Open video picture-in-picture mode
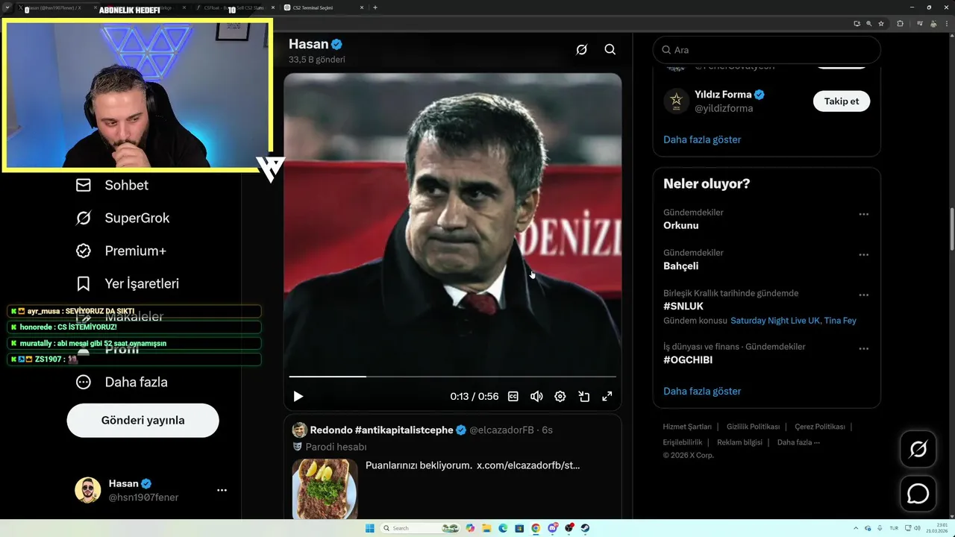Viewport: 955px width, 537px height. [x=584, y=397]
